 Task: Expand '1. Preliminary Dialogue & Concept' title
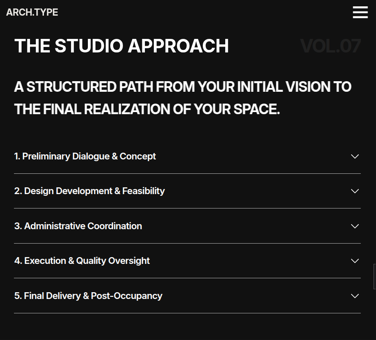tap(85, 156)
